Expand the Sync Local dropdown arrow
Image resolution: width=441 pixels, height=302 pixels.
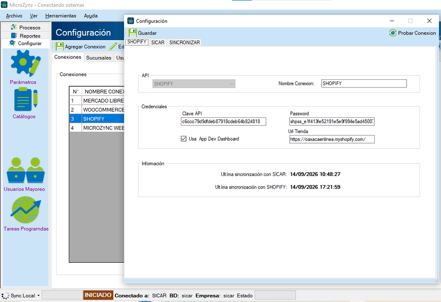pos(38,296)
